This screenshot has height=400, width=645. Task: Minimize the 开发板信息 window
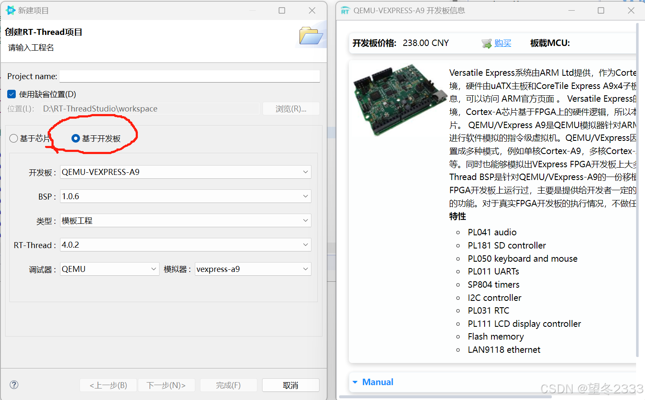point(571,10)
